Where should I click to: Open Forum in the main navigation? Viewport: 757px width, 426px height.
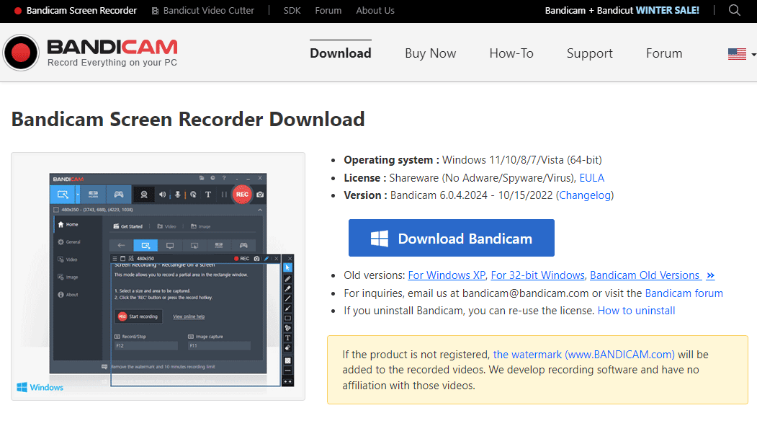pos(664,53)
